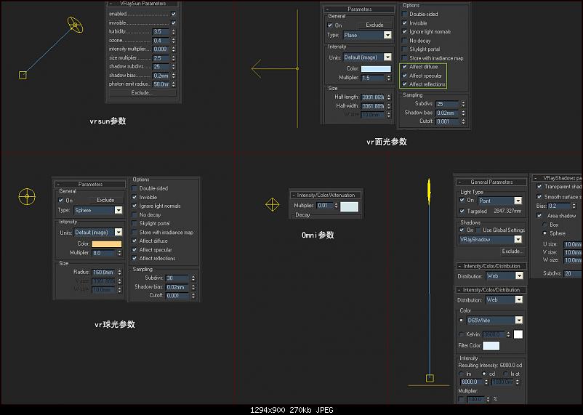Click the VRaySun shadow subdivs spinner
This screenshot has height=415, width=583.
pyautogui.click(x=173, y=67)
